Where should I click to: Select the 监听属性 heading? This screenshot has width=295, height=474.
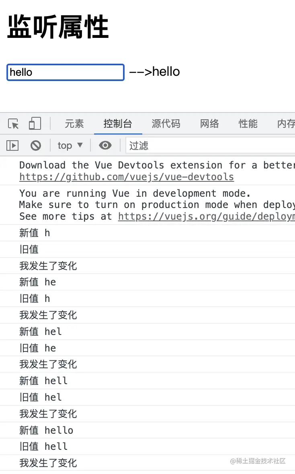[57, 27]
